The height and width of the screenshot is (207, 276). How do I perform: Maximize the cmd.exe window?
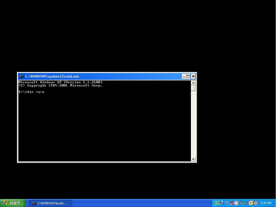188,76
